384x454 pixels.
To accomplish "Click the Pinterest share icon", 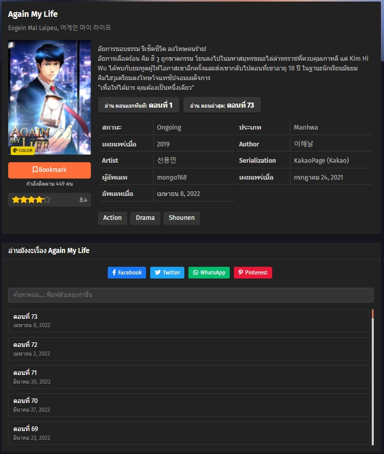I will tap(241, 273).
